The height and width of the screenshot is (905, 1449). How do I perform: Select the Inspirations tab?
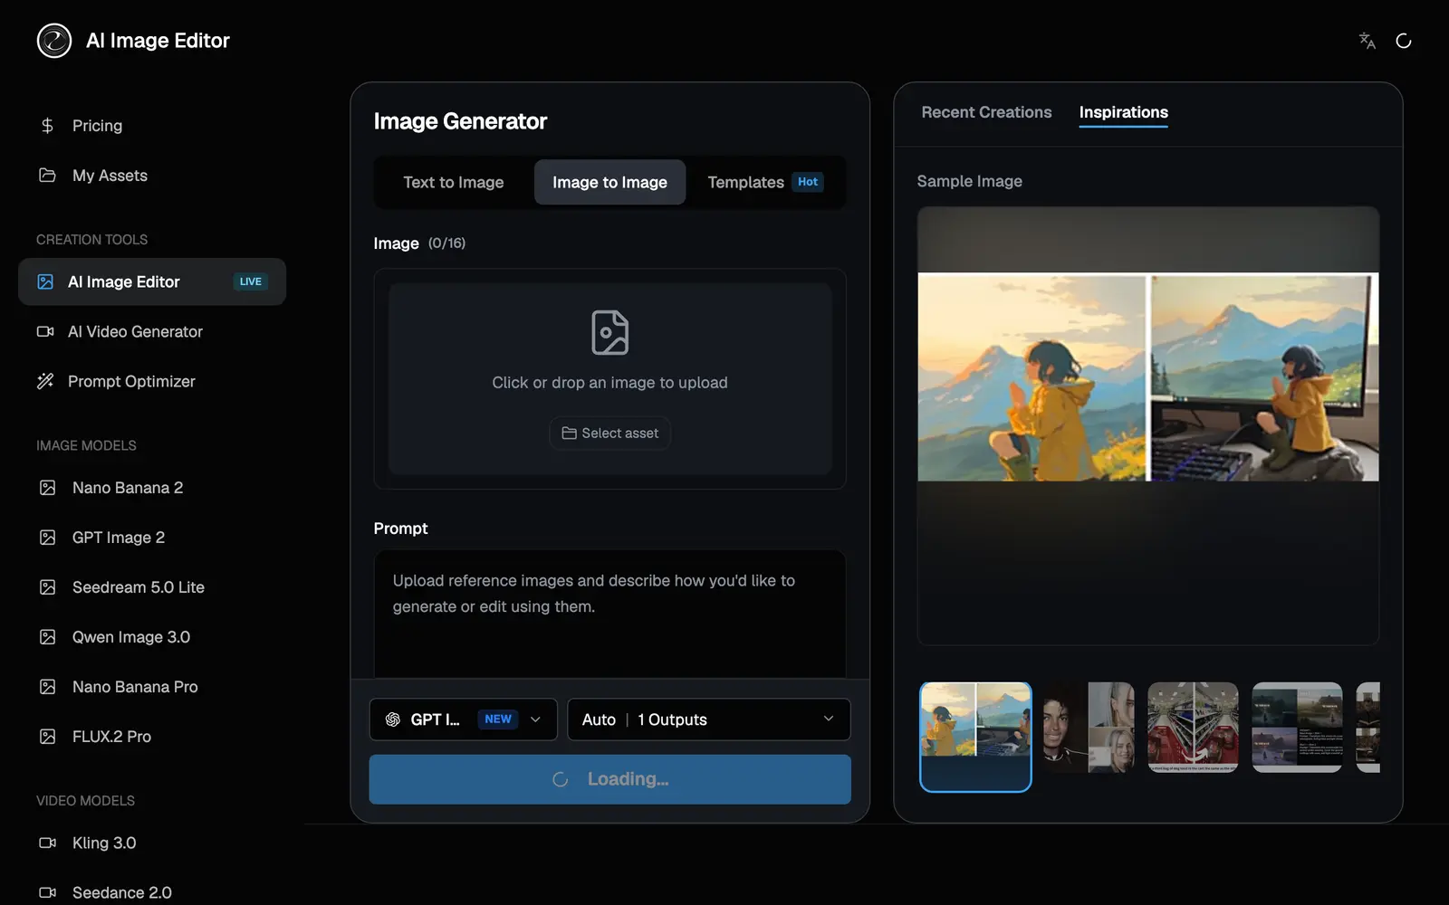tap(1123, 112)
